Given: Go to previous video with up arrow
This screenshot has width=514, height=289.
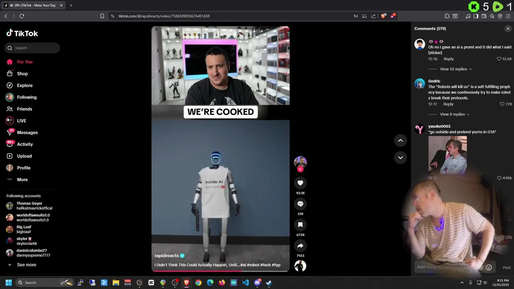Looking at the screenshot, I should point(400,140).
